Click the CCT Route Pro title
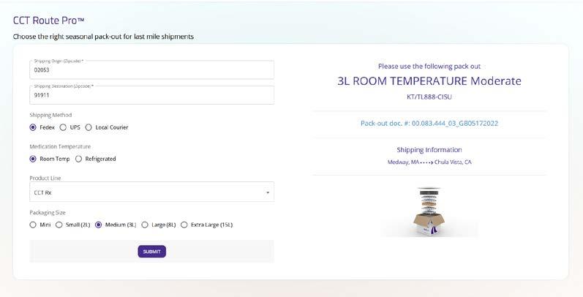Screen dimensions: 583x297 point(48,20)
